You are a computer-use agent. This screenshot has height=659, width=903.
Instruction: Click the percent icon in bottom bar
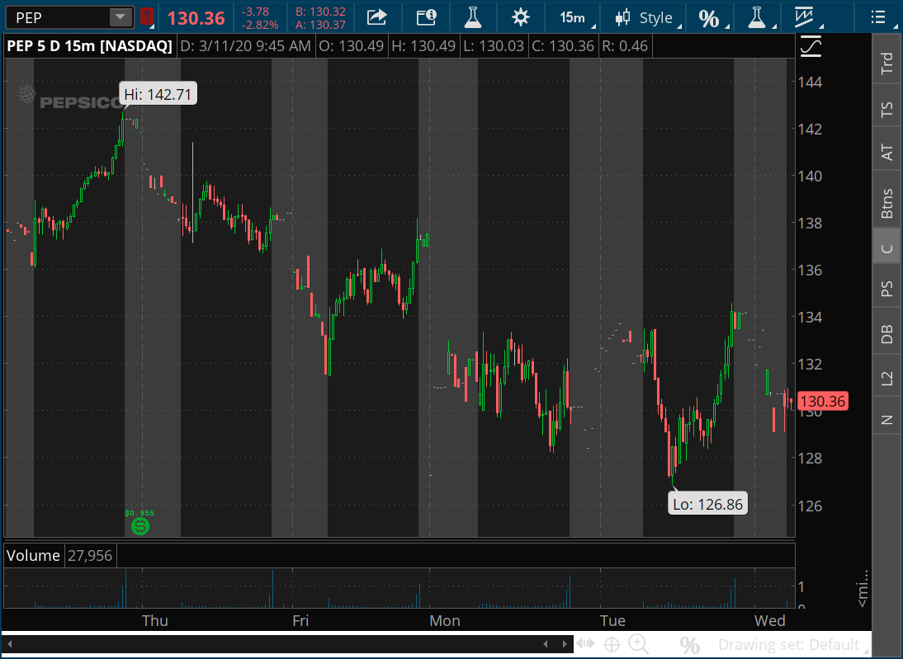689,645
